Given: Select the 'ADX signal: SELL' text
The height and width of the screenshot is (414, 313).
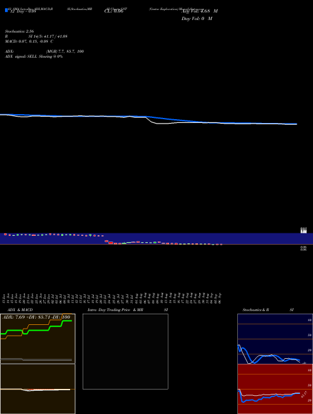Looking at the screenshot, I should coord(21,56).
